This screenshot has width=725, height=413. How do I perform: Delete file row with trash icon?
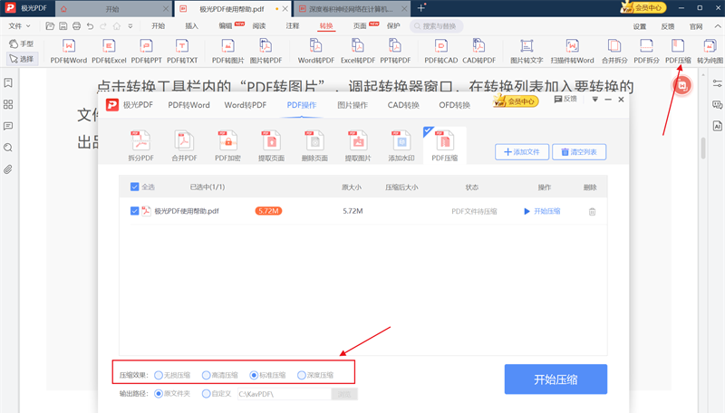tap(592, 212)
